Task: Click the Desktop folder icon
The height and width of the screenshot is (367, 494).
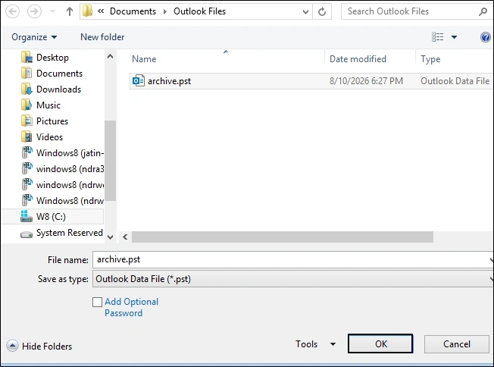Action: coord(27,58)
